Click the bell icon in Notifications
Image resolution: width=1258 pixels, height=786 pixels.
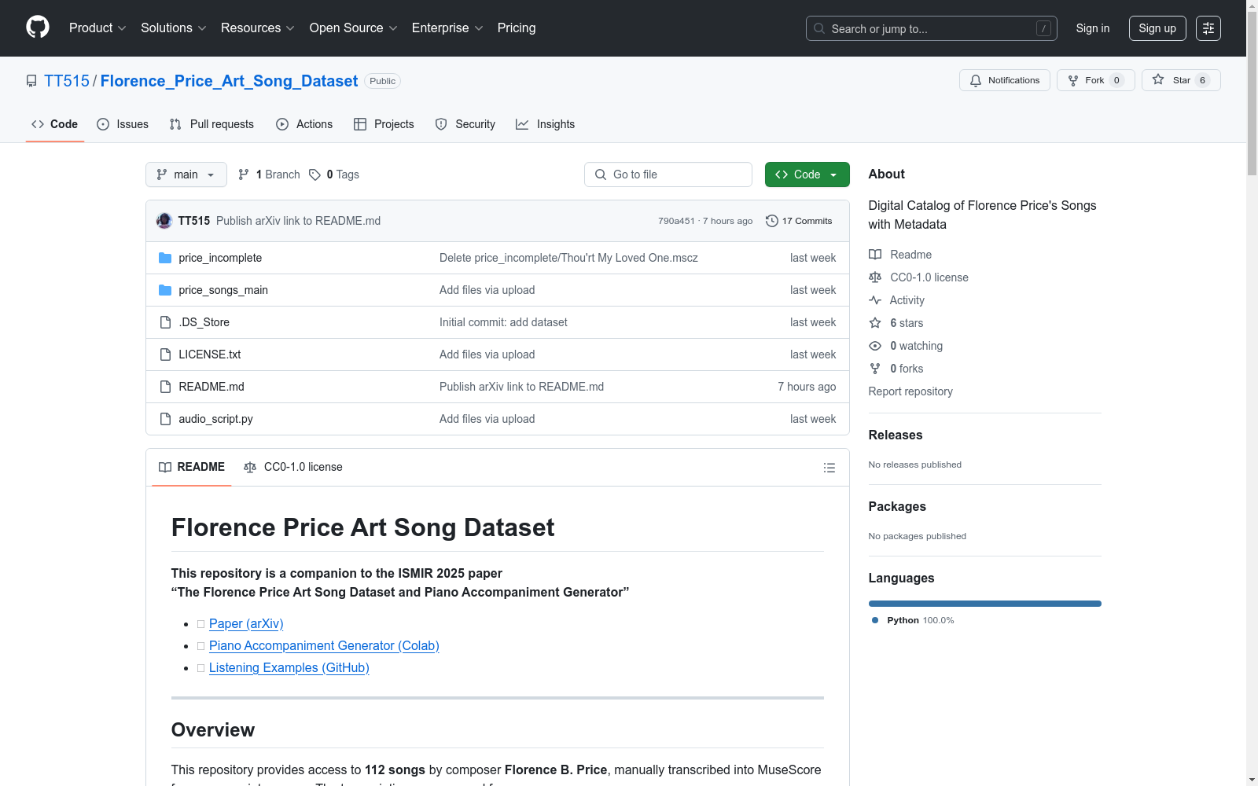tap(976, 80)
